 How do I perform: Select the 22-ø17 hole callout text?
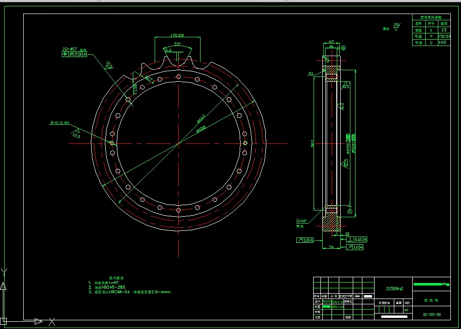tap(70, 49)
